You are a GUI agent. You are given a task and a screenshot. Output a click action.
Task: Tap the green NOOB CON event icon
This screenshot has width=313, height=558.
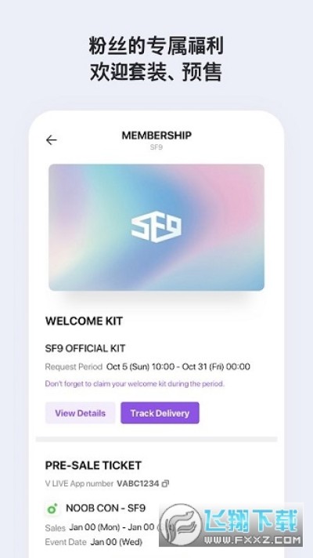(x=52, y=509)
